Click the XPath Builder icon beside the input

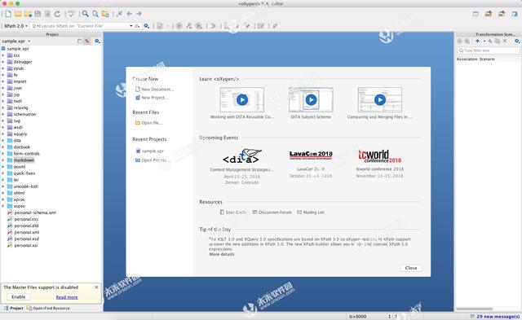coord(137,26)
